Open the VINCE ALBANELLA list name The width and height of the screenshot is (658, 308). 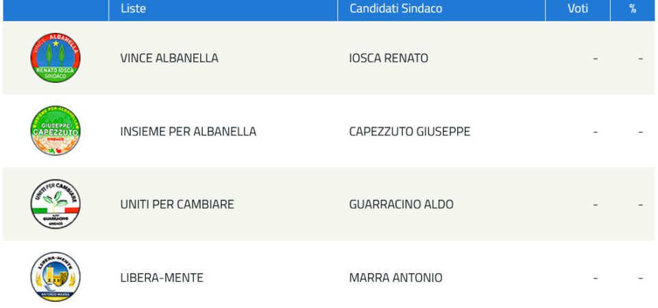[x=169, y=58]
